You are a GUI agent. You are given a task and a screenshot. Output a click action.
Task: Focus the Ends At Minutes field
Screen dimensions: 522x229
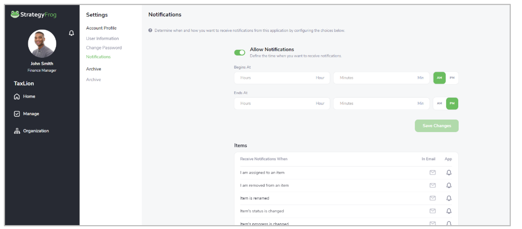tap(382, 103)
